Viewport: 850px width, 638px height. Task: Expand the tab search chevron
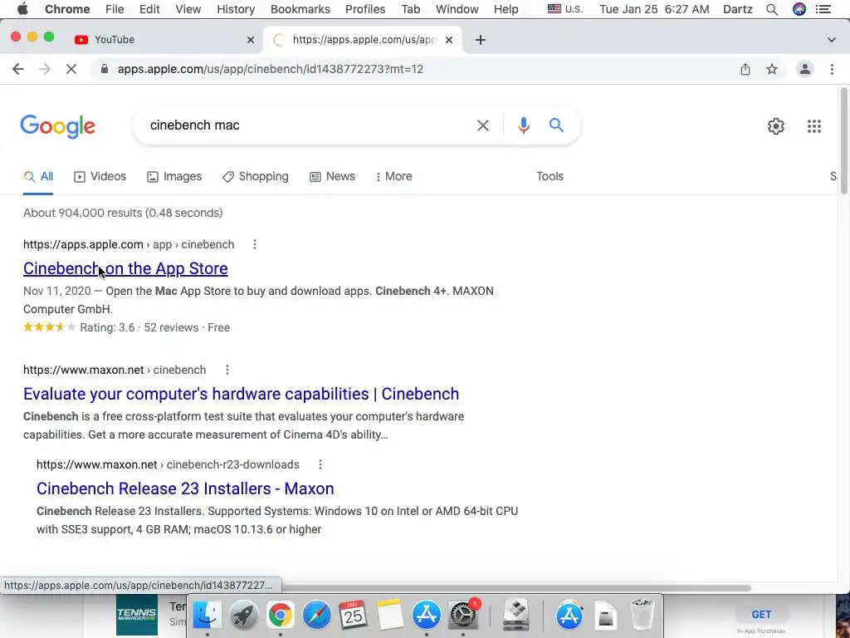(831, 40)
